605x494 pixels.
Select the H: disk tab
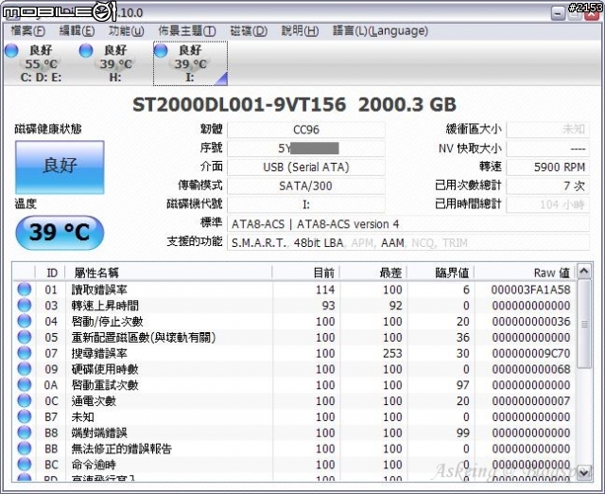click(x=115, y=63)
